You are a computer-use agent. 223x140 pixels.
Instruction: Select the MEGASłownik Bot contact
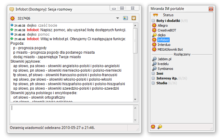click(x=170, y=49)
